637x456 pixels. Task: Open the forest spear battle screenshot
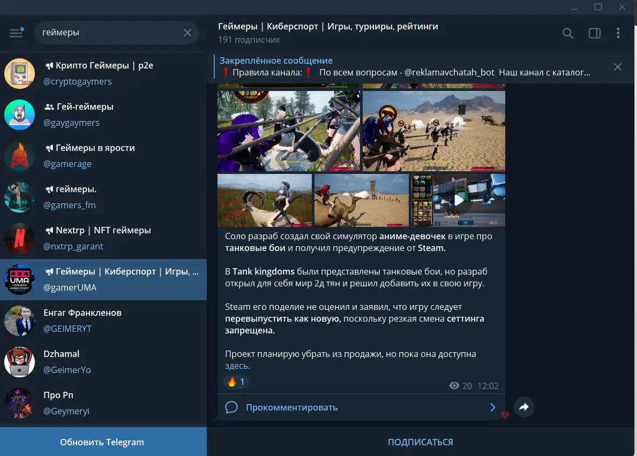pyautogui.click(x=289, y=131)
